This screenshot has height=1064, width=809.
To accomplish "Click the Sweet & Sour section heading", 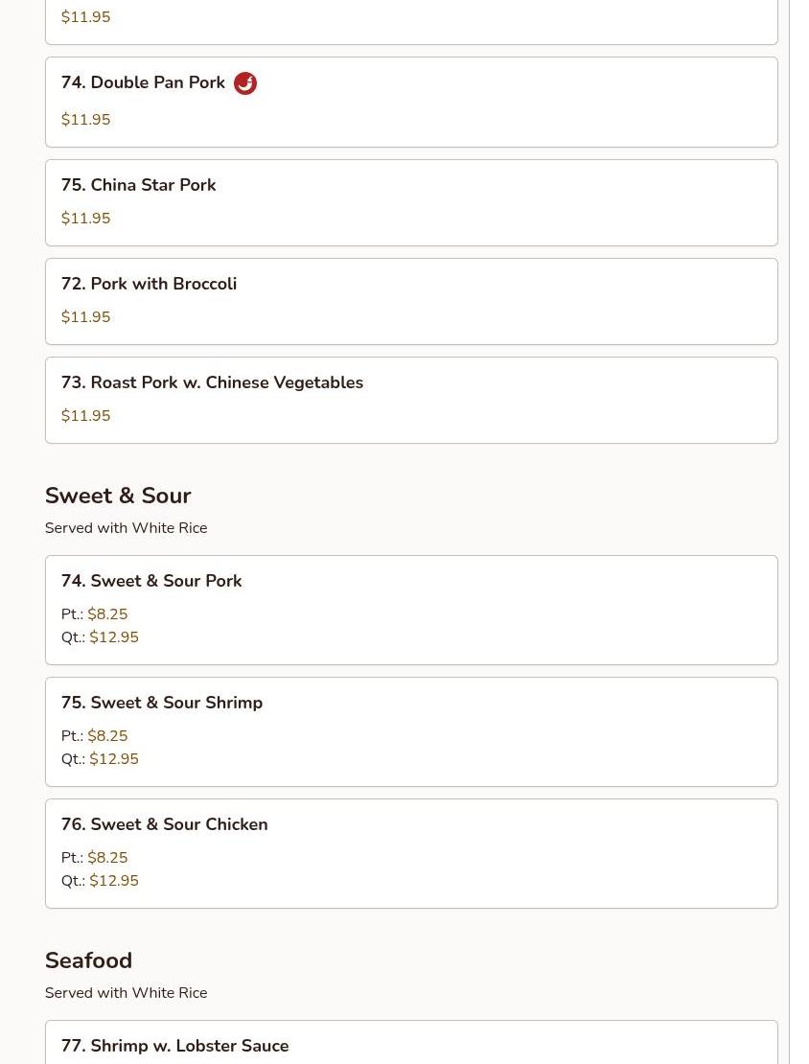I will (x=118, y=496).
